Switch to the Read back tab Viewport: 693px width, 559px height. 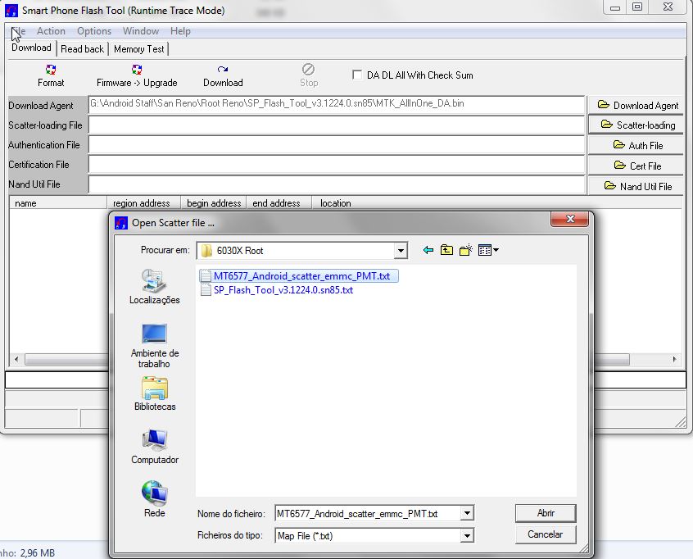click(x=82, y=49)
